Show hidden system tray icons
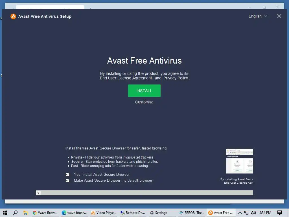 click(240, 213)
